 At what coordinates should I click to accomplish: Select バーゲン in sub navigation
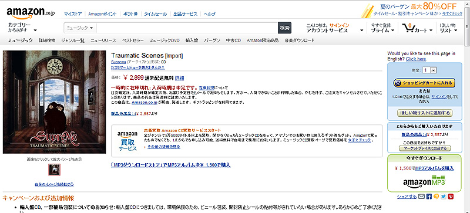coord(212,40)
